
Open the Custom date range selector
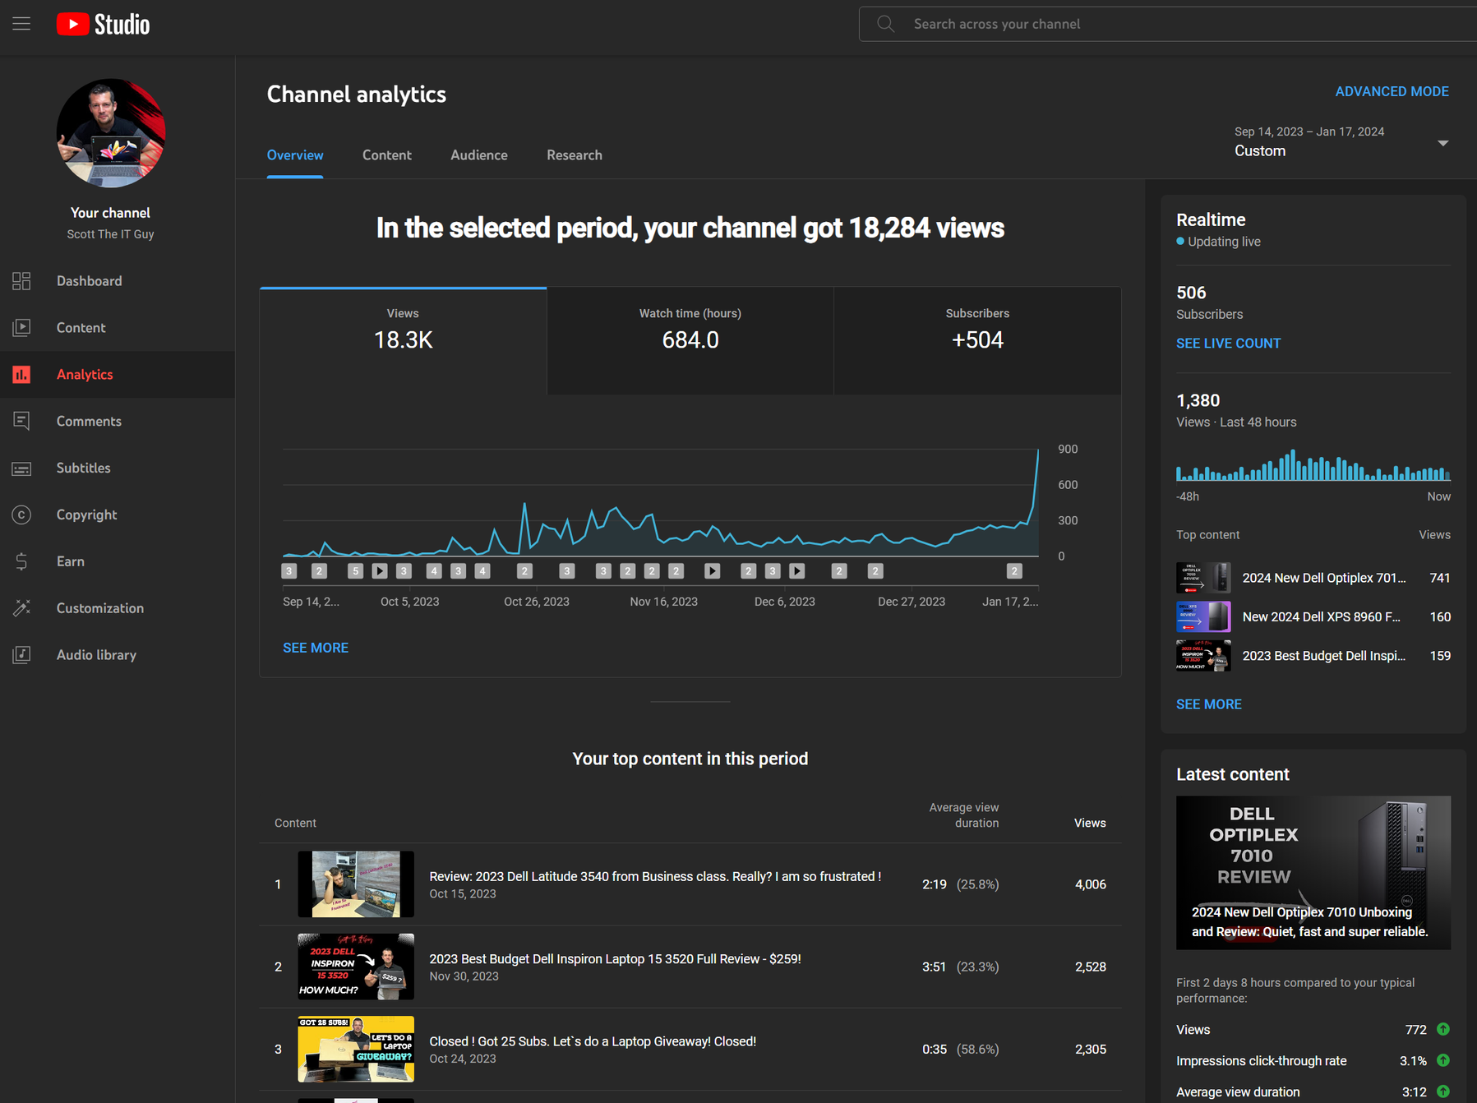pyautogui.click(x=1341, y=142)
